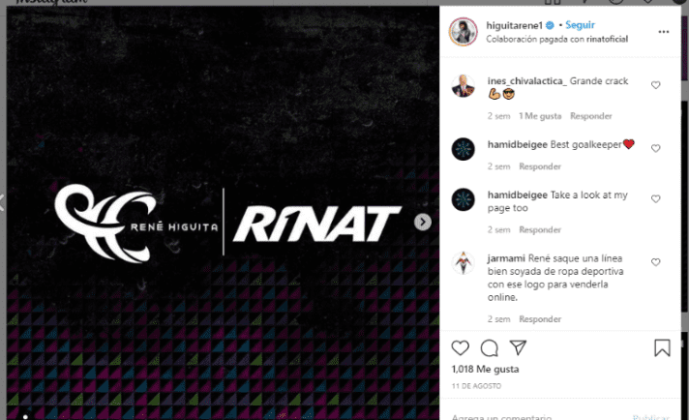Viewport: 689px width, 420px height.
Task: Click Seguir to follow higuitarene1
Action: (x=580, y=25)
